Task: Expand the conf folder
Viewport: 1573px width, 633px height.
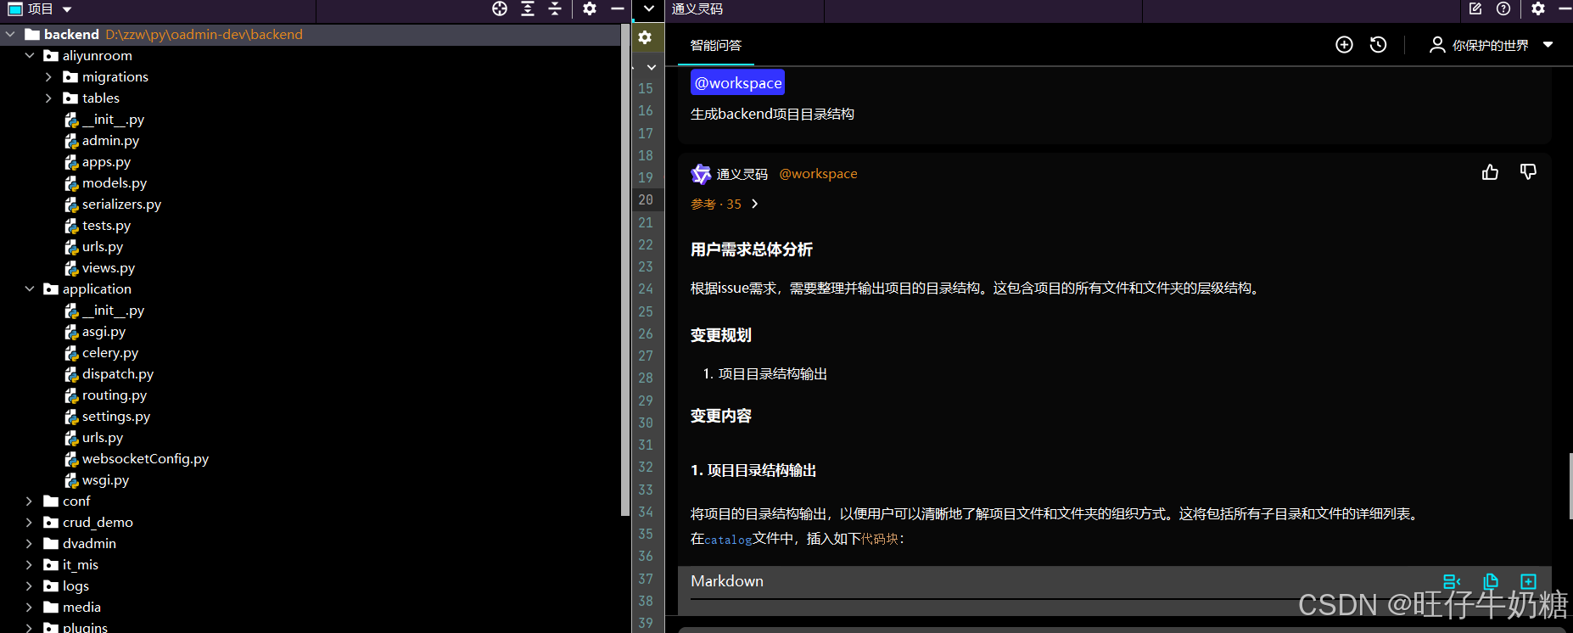Action: [x=30, y=501]
